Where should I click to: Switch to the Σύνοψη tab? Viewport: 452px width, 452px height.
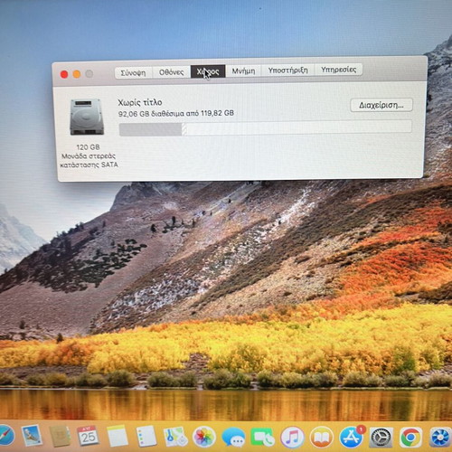pyautogui.click(x=133, y=72)
